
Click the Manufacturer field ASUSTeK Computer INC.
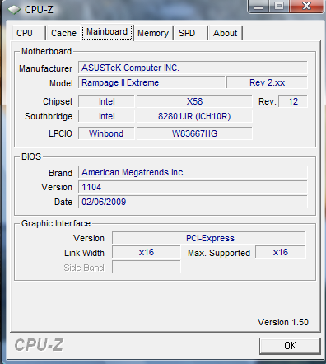[x=193, y=68]
